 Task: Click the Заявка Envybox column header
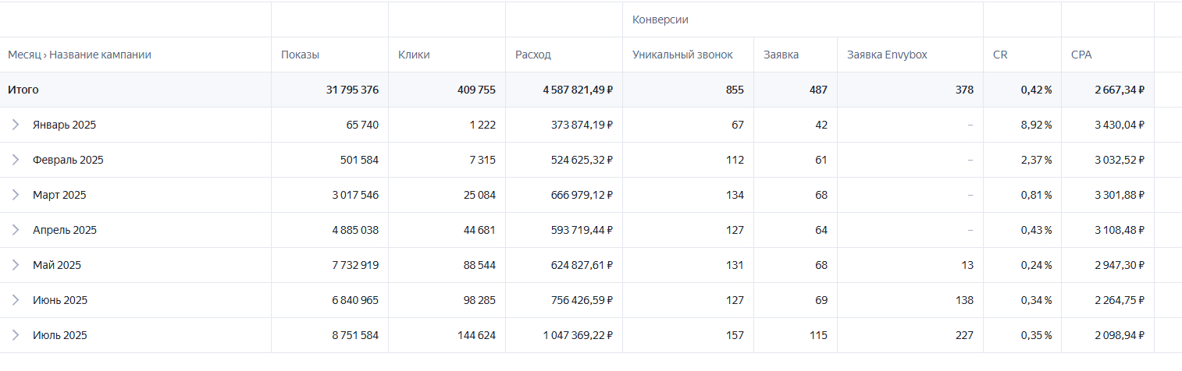pyautogui.click(x=887, y=55)
